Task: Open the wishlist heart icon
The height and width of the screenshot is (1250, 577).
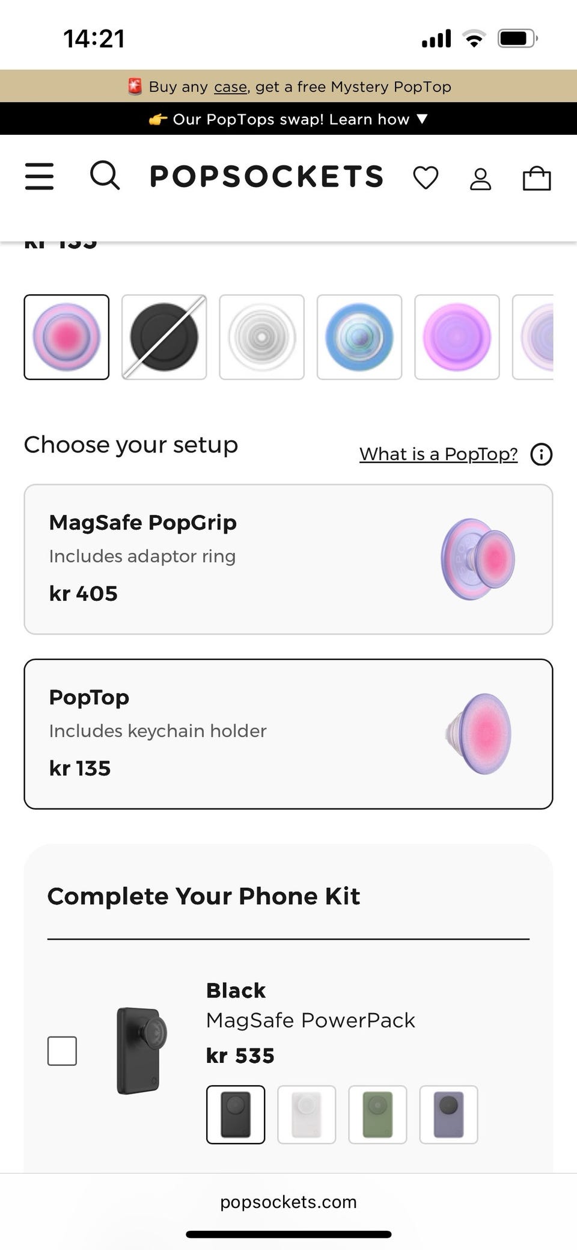Action: (426, 178)
